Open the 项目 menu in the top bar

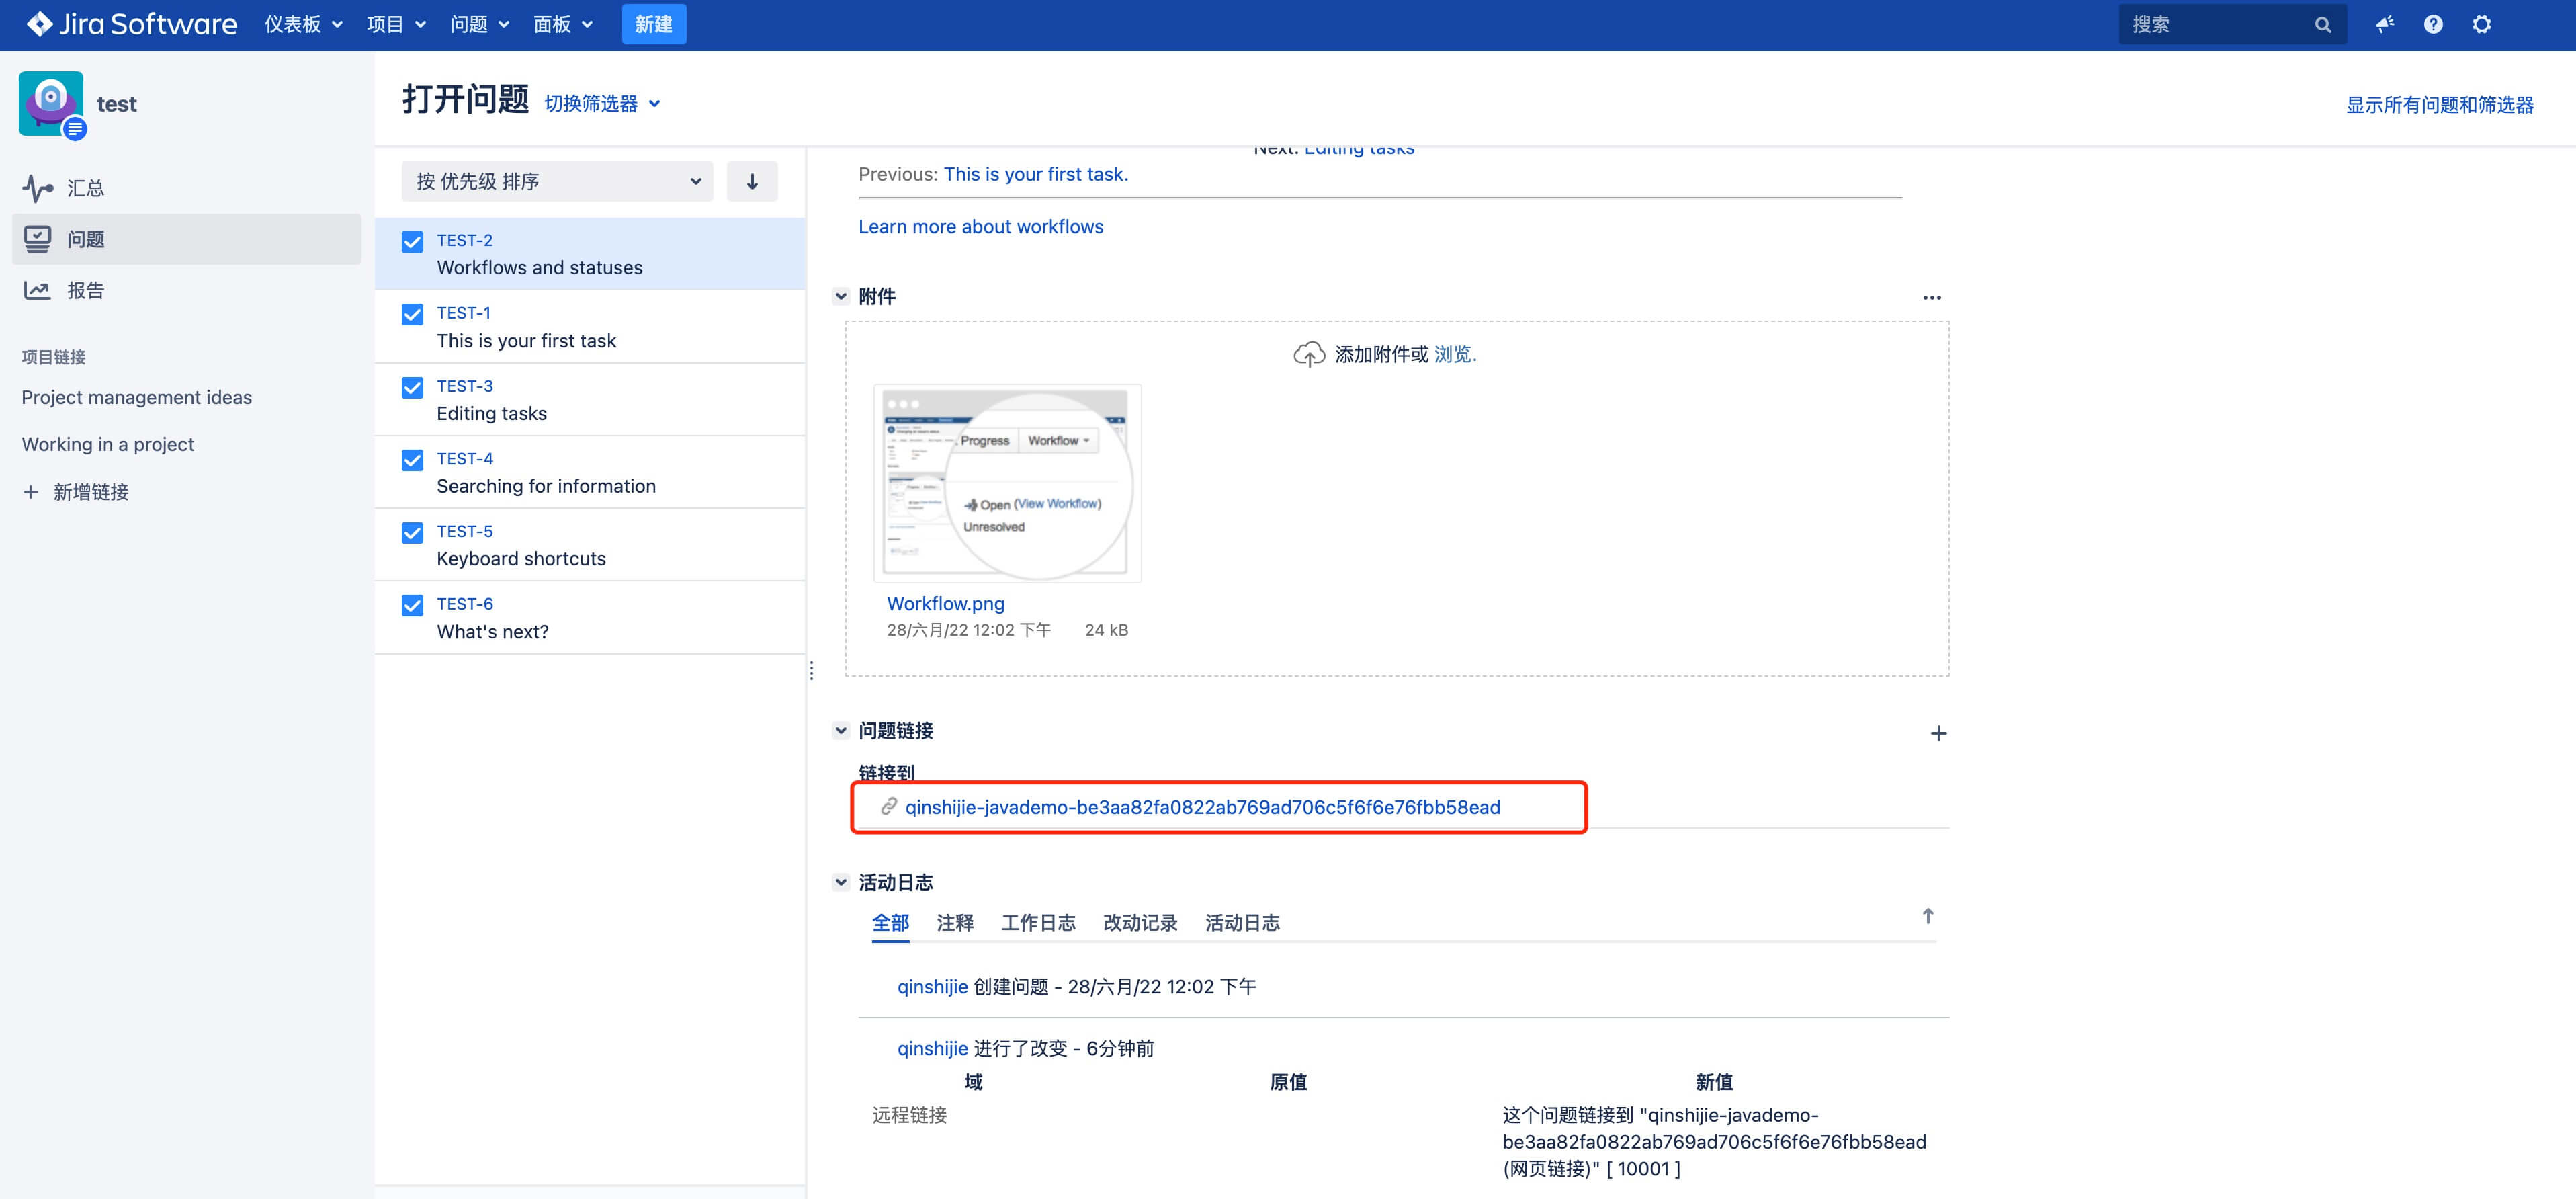point(396,24)
